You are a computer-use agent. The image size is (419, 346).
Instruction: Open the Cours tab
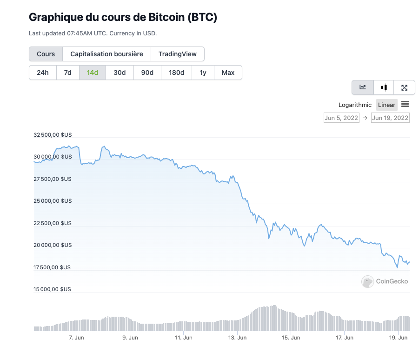pos(46,54)
